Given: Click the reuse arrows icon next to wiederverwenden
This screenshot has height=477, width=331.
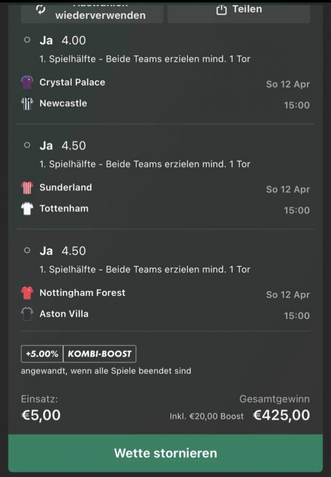Looking at the screenshot, I should click(x=41, y=10).
